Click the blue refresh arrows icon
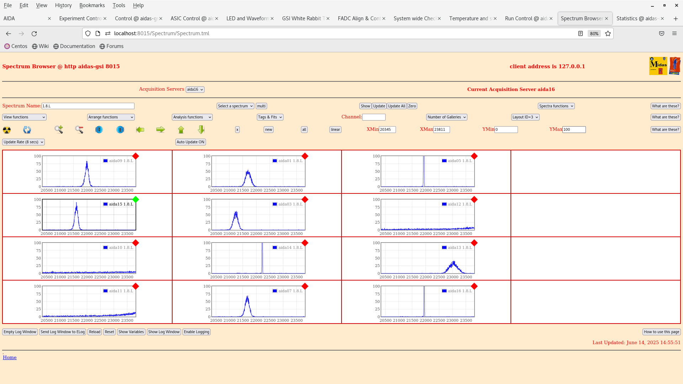Image resolution: width=683 pixels, height=384 pixels. point(27,130)
